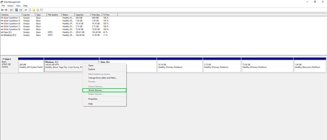Viewport: 327px width, 140px height.
Task: Click the view settings toolbar icon
Action: 42,10
